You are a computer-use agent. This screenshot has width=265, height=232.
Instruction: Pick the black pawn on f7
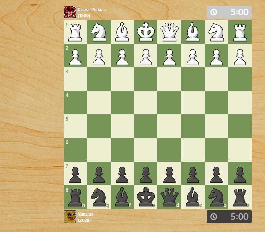tap(122, 175)
